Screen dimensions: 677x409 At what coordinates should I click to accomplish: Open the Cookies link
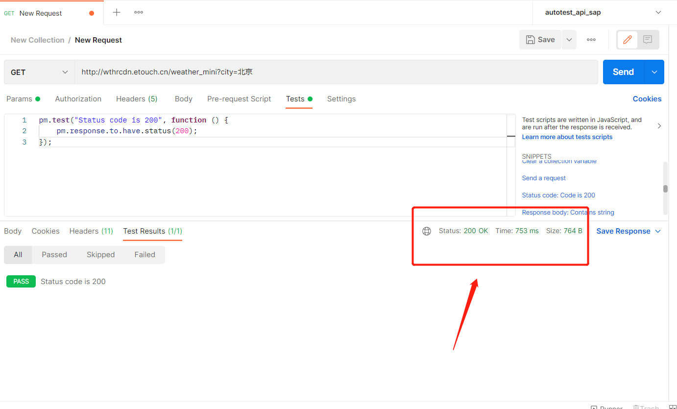coord(647,99)
